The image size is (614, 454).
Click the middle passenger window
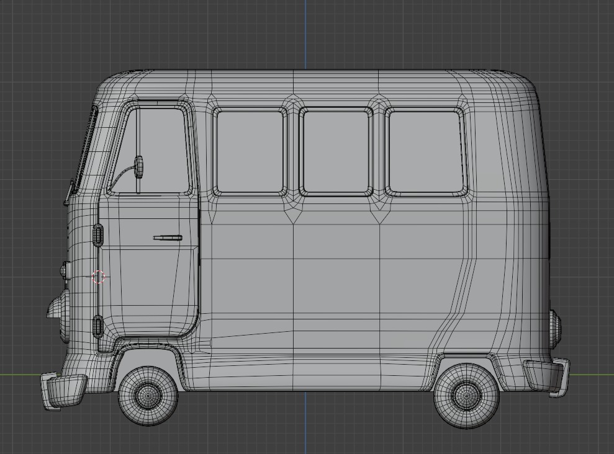point(336,152)
